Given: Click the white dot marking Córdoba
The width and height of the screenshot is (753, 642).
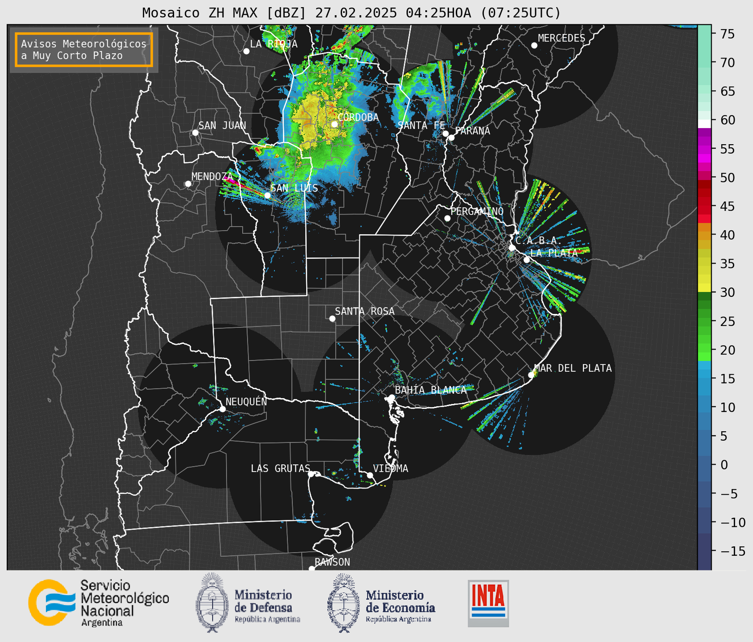Looking at the screenshot, I should [334, 124].
